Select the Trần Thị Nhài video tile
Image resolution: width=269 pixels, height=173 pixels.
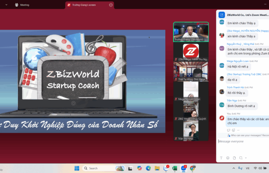coord(191,131)
